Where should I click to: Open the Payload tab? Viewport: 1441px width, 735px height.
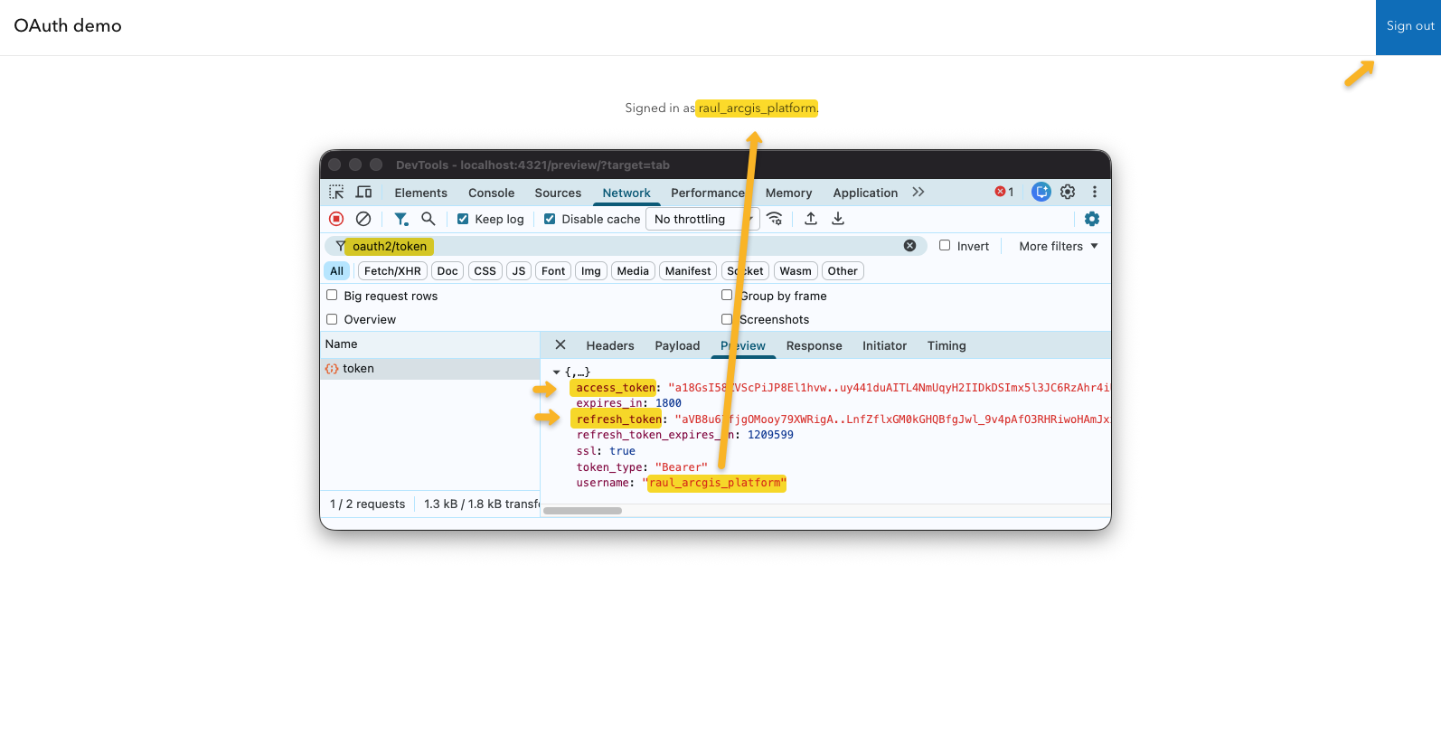pos(677,345)
